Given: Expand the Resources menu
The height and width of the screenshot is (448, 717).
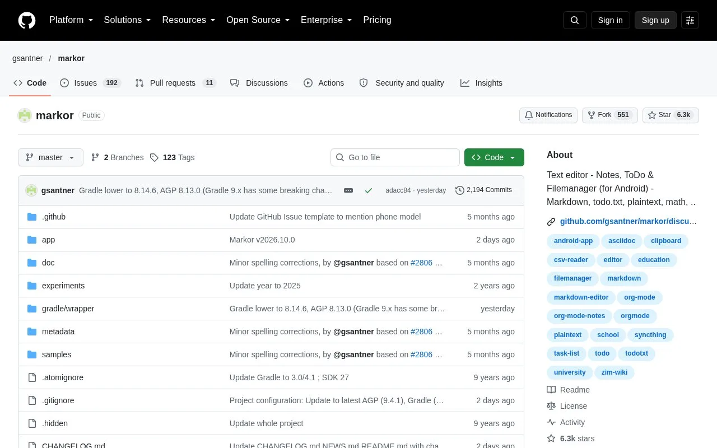Looking at the screenshot, I should click(189, 20).
